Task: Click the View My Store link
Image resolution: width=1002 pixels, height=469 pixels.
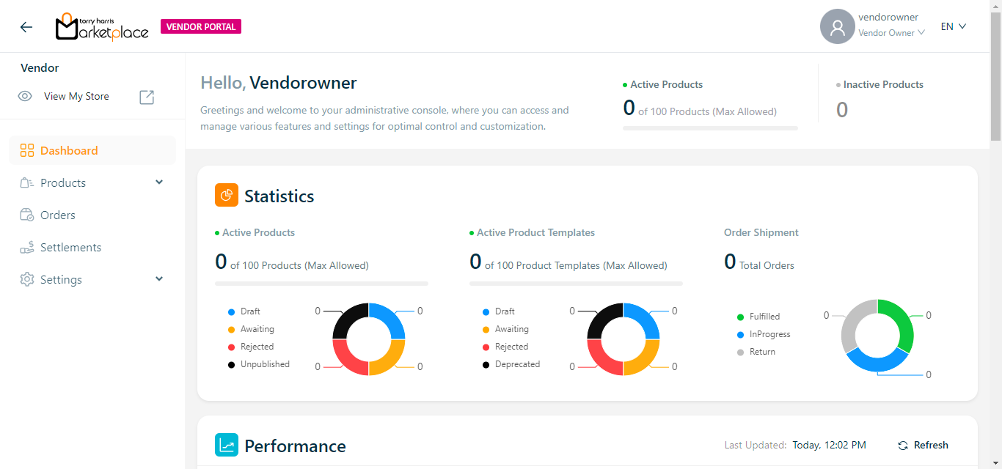Action: 76,97
